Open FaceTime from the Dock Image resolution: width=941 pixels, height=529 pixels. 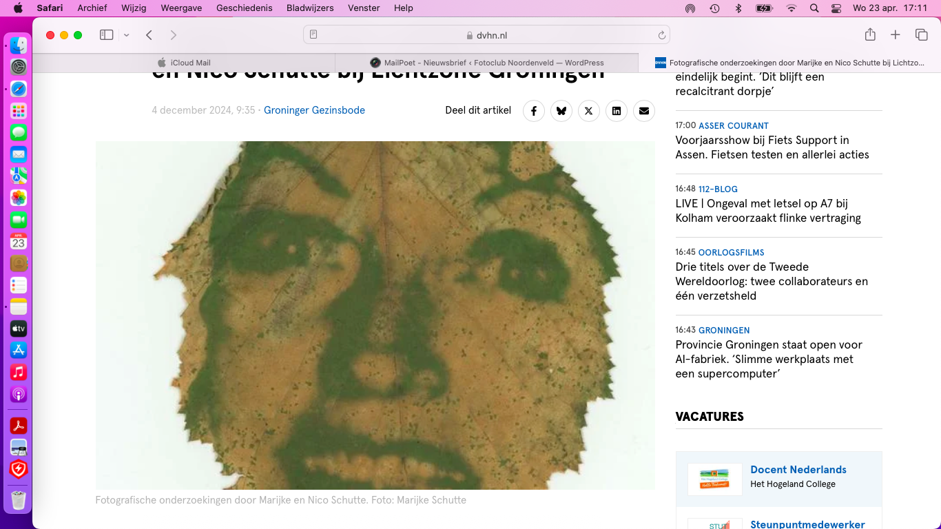[x=19, y=220]
